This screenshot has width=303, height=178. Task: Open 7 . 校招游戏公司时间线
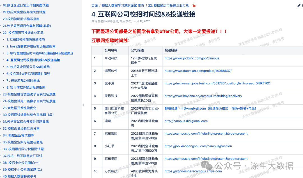pos(23,81)
